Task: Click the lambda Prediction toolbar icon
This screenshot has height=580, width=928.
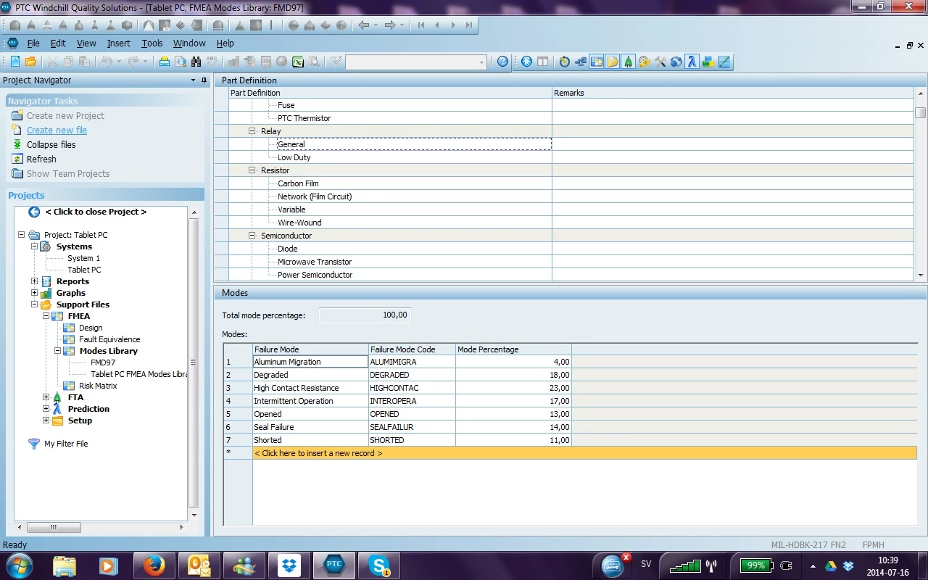Action: click(x=692, y=62)
